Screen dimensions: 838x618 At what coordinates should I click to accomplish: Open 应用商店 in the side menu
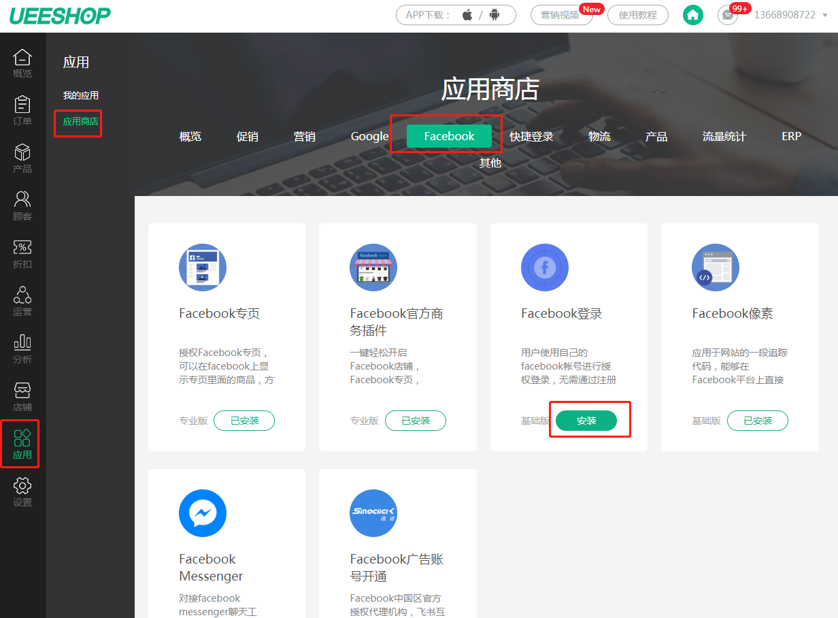[x=81, y=121]
